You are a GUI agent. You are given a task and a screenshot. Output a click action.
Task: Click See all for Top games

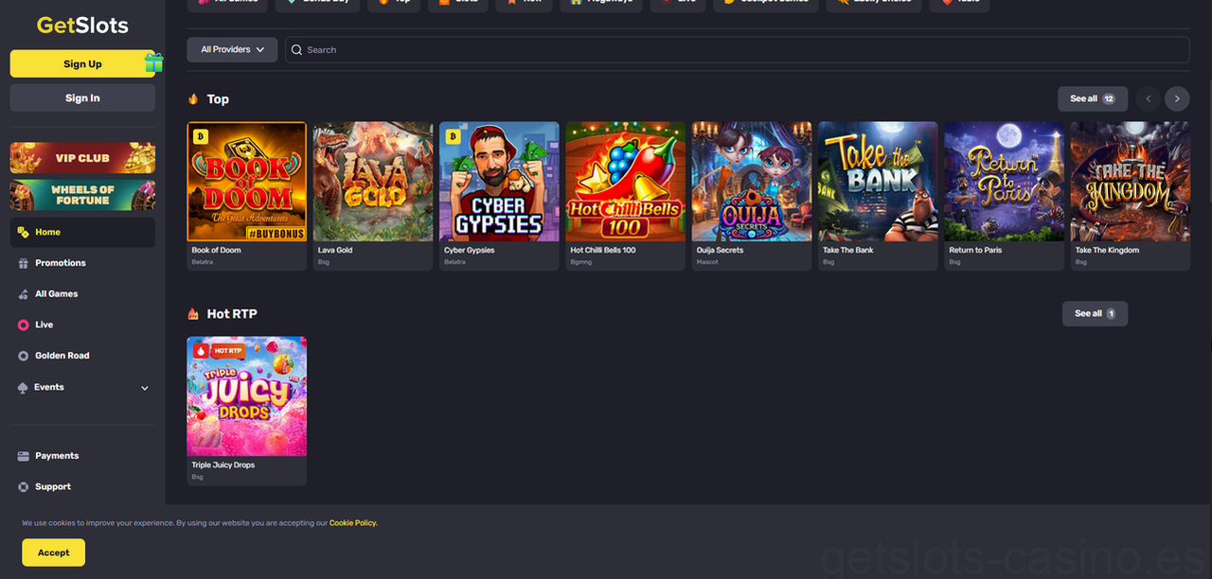(x=1093, y=98)
